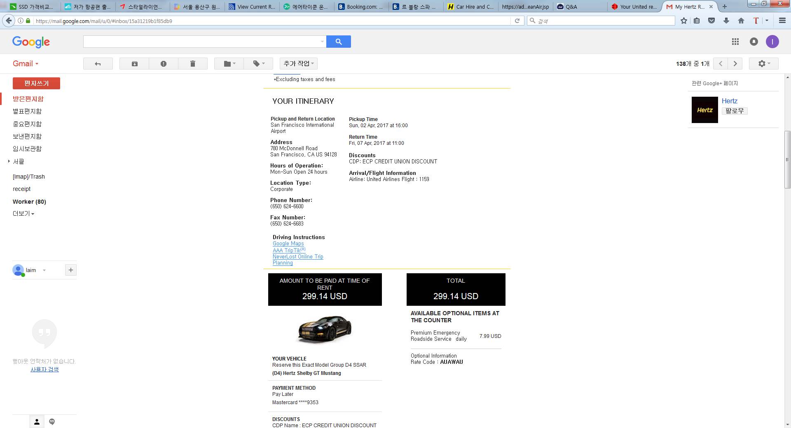Switch to Booking.com tab

pyautogui.click(x=360, y=7)
